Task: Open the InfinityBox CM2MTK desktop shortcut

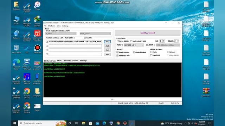Action: 17,79
